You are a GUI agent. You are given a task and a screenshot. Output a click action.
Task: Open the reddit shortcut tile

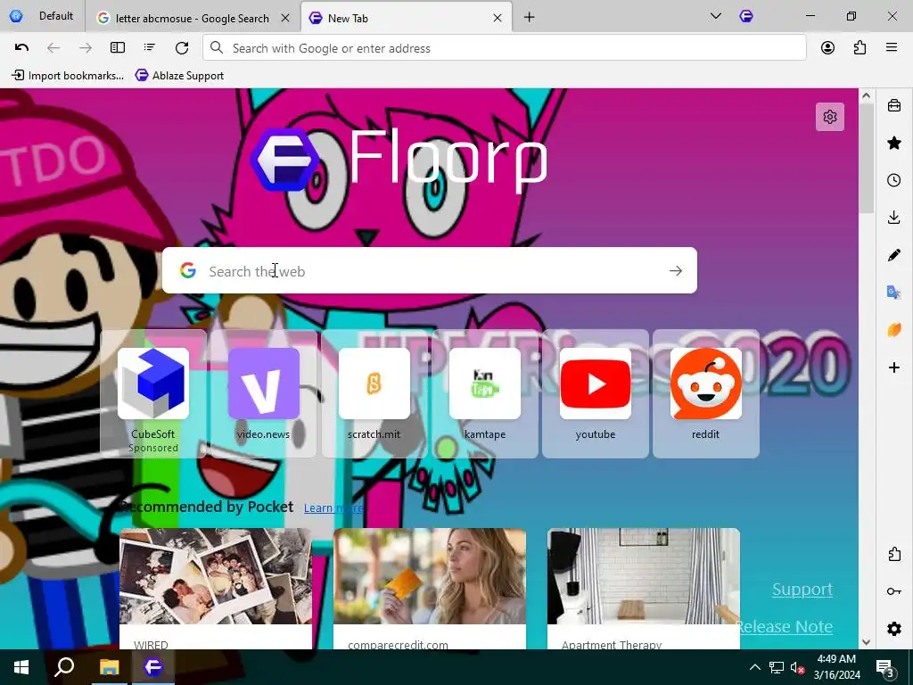coord(706,393)
